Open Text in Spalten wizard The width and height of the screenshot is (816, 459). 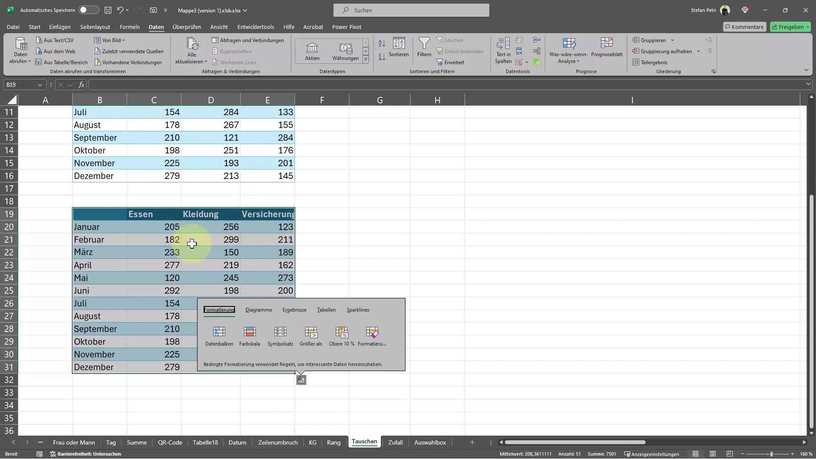point(503,50)
